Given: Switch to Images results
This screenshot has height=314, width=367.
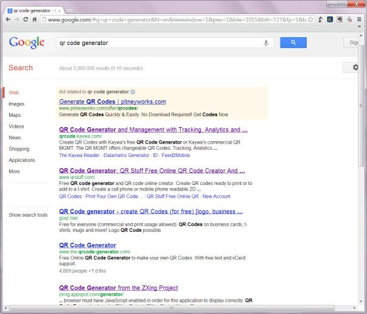Looking at the screenshot, I should (x=16, y=103).
